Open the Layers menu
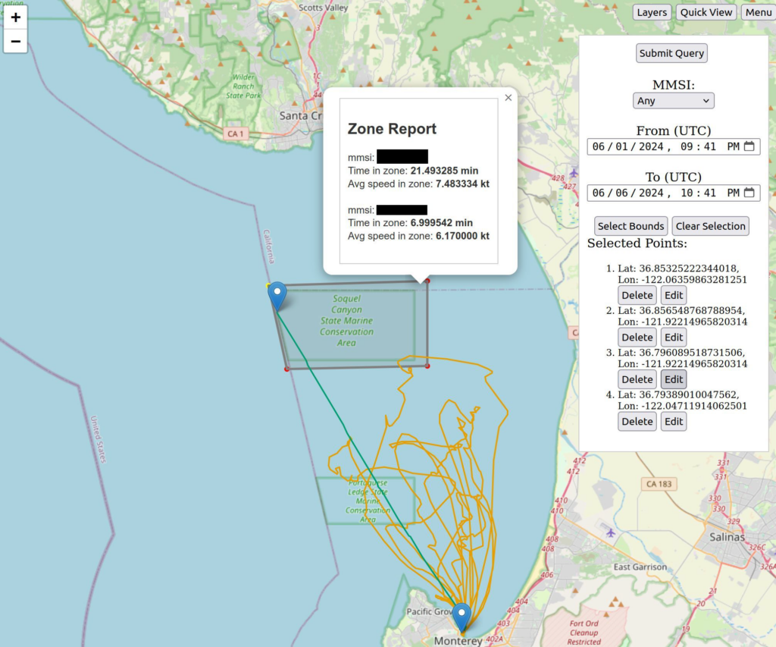 pyautogui.click(x=652, y=12)
